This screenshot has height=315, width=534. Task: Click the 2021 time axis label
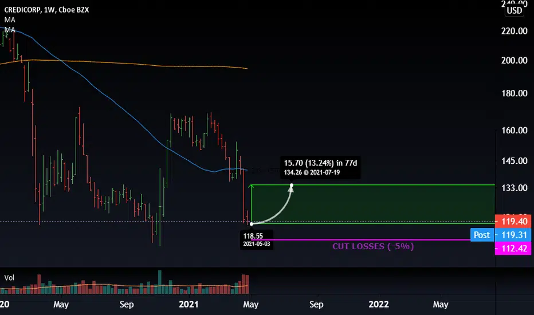click(189, 304)
